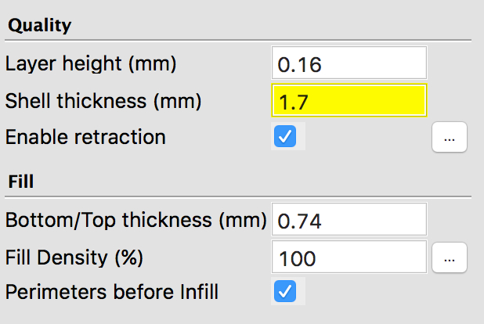Click empty panel area below Perimeters before Infill
This screenshot has height=324, width=484.
pos(235,315)
